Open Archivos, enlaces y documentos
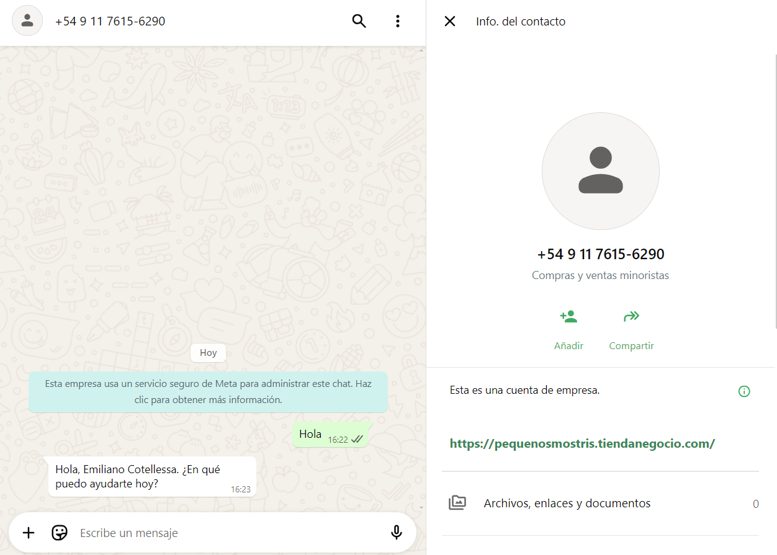Viewport: 777px width, 555px height. point(600,504)
